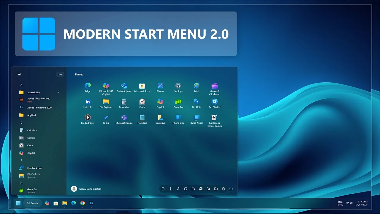Launch Quick Assist pinned app
Viewport: 380px width, 214px height.
click(x=197, y=119)
